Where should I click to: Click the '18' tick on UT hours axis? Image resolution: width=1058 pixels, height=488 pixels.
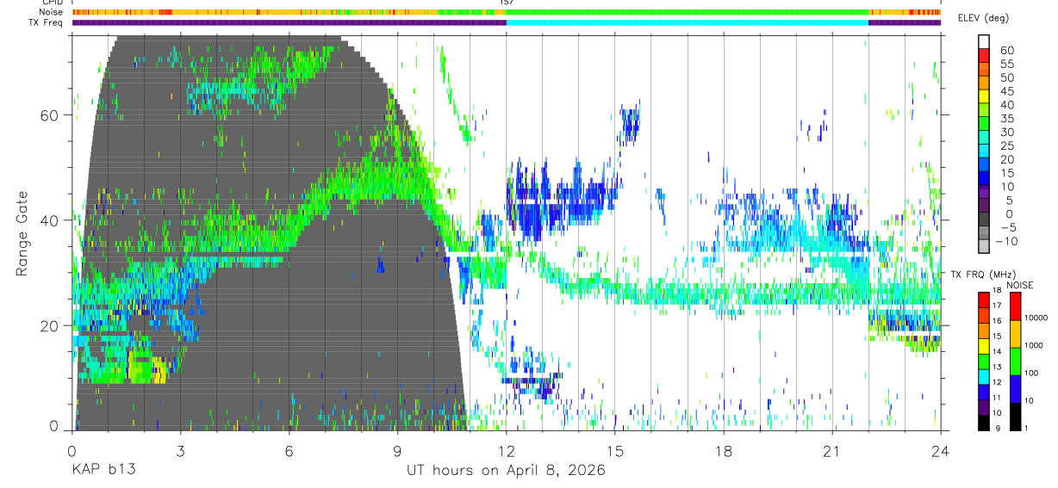[x=724, y=452]
